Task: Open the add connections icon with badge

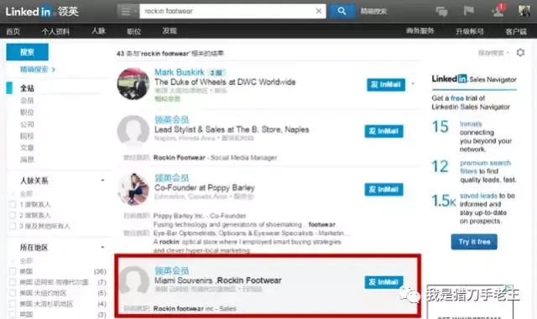Action: [x=498, y=11]
